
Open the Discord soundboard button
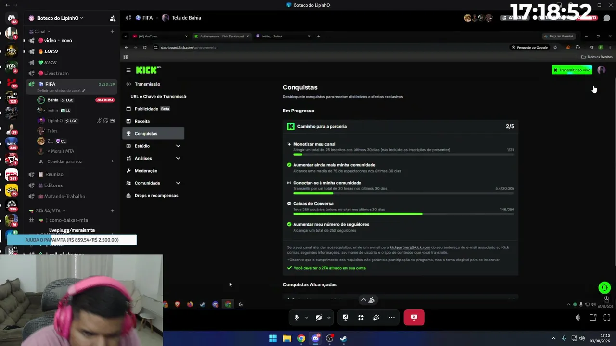coord(376,318)
